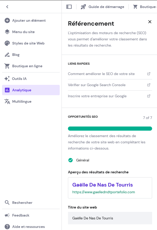Viewport: 157px width, 230px height.
Task: Select the Multilingue translate icon
Action: click(x=7, y=101)
